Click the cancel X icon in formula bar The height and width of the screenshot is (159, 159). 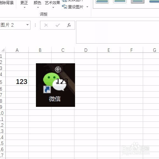tap(46, 25)
